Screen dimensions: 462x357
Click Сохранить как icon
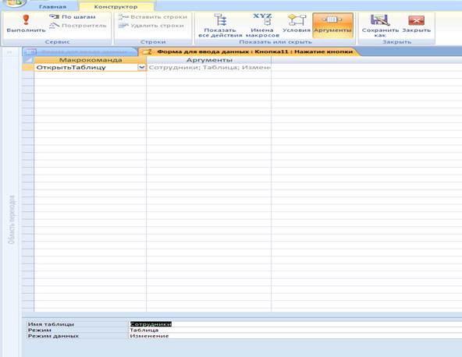click(380, 26)
